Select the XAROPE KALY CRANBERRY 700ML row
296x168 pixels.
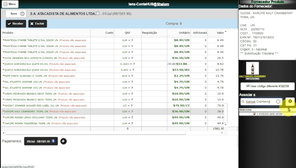click(x=112, y=112)
